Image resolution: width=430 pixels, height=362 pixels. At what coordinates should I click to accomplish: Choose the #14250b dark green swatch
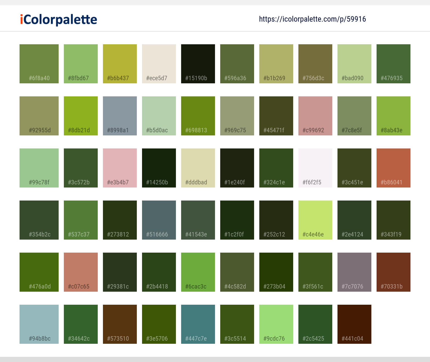coord(159,168)
